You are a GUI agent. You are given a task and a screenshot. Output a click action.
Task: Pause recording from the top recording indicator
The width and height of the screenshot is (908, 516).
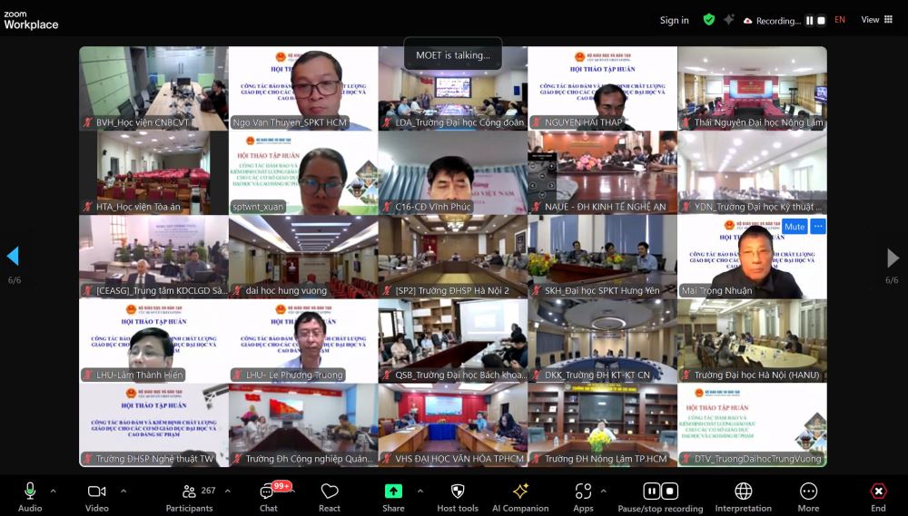tap(809, 20)
